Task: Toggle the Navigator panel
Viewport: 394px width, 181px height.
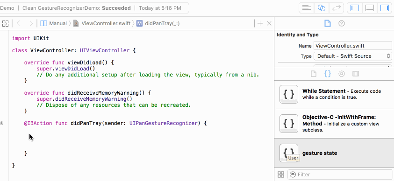Action: (355, 8)
